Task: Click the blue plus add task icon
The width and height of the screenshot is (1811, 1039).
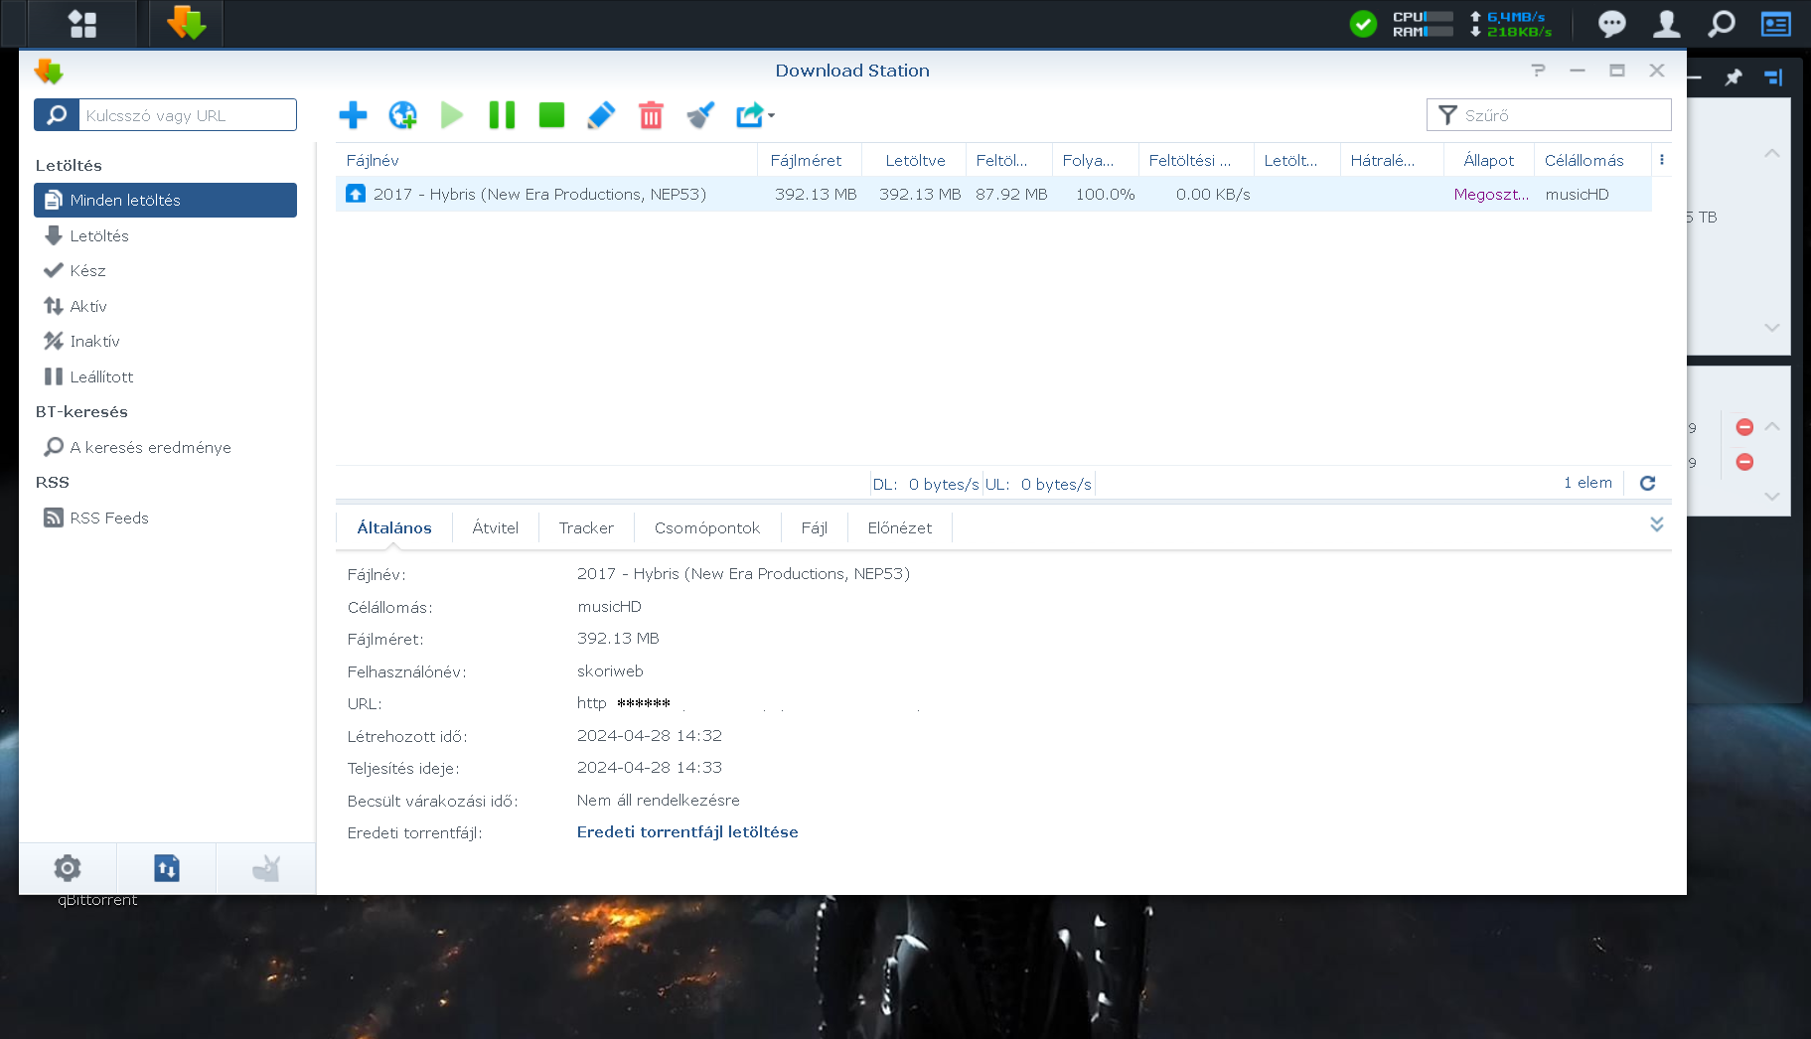Action: (x=353, y=115)
